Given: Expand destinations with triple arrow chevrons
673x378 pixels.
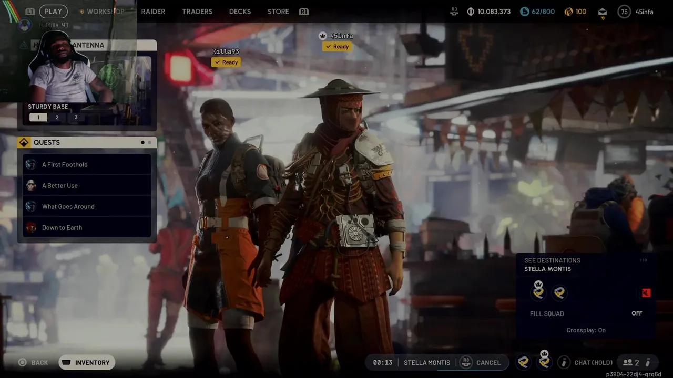Looking at the screenshot, I should pyautogui.click(x=644, y=260).
